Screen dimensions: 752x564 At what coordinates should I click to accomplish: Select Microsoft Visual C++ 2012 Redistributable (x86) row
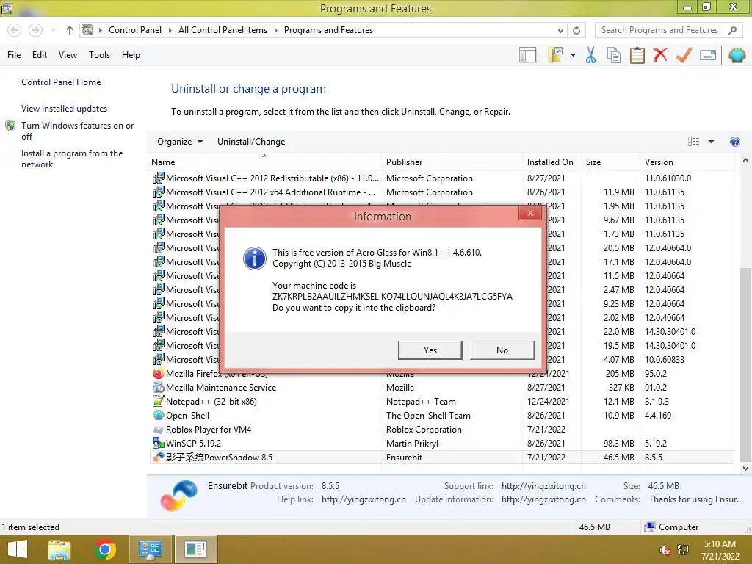(441, 178)
